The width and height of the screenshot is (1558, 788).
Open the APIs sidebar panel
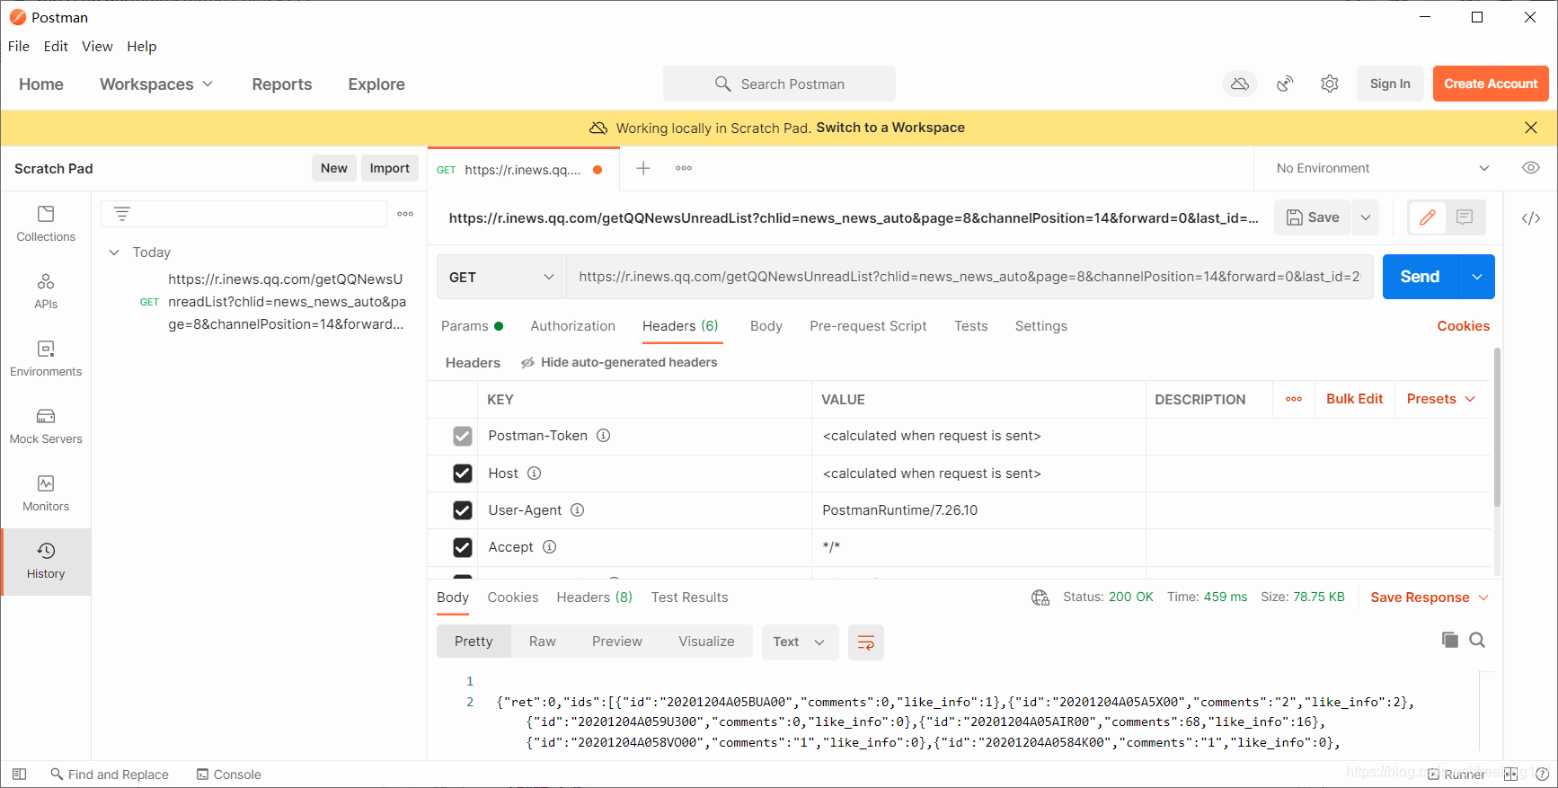[x=46, y=292]
